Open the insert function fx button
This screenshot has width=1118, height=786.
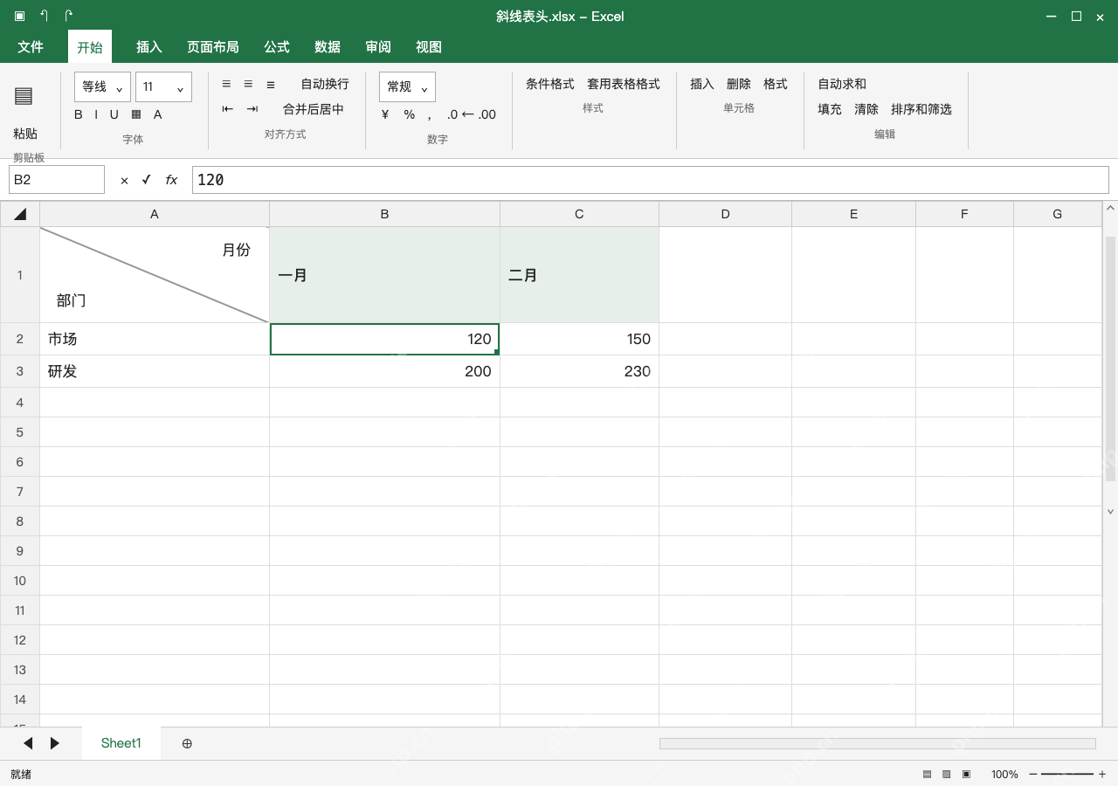click(x=171, y=180)
